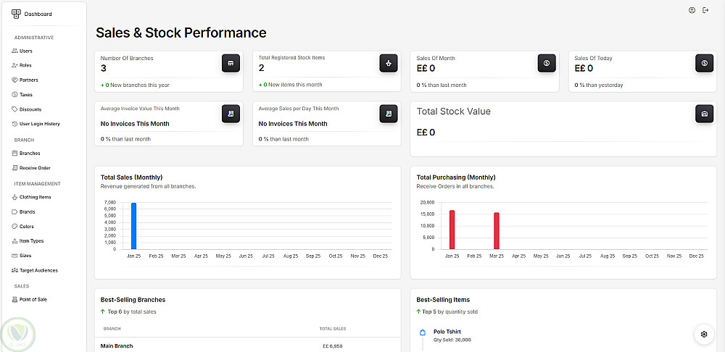
Task: Click the logout icon in header
Action: coord(705,10)
